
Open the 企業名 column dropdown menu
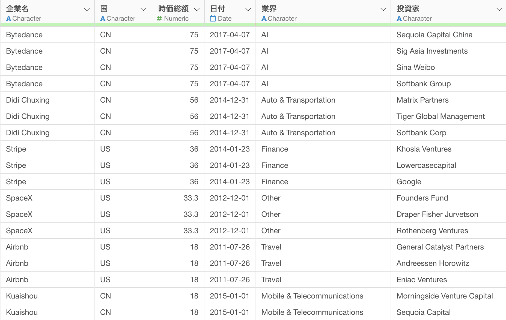(87, 10)
